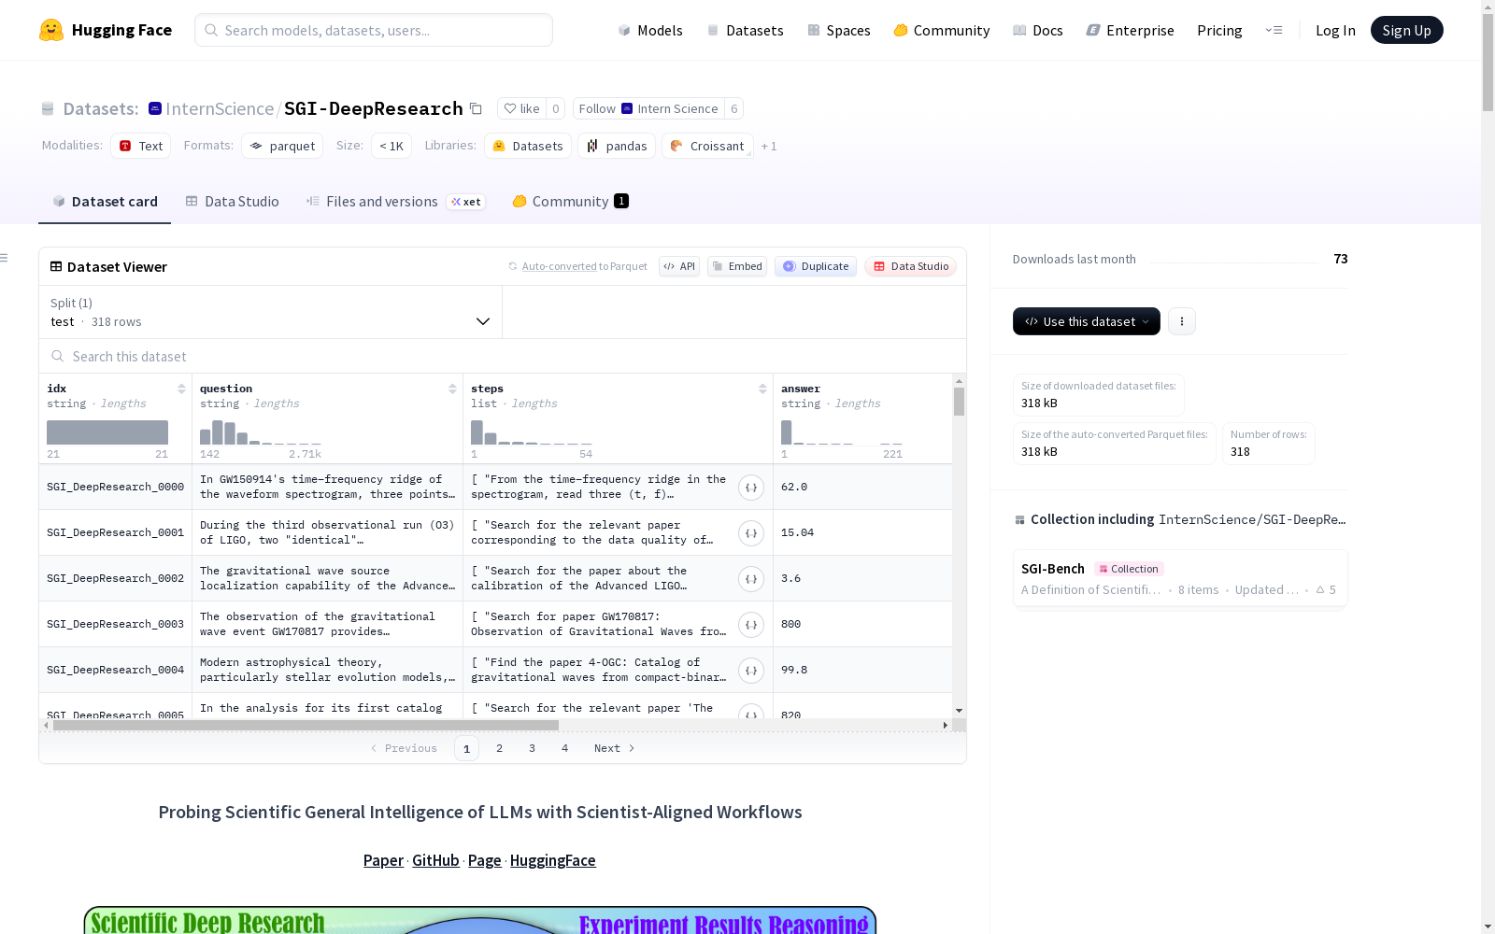The height and width of the screenshot is (934, 1495).
Task: Expand JSON for row SGI_DeepResearch_0004 steps
Action: coord(751,671)
